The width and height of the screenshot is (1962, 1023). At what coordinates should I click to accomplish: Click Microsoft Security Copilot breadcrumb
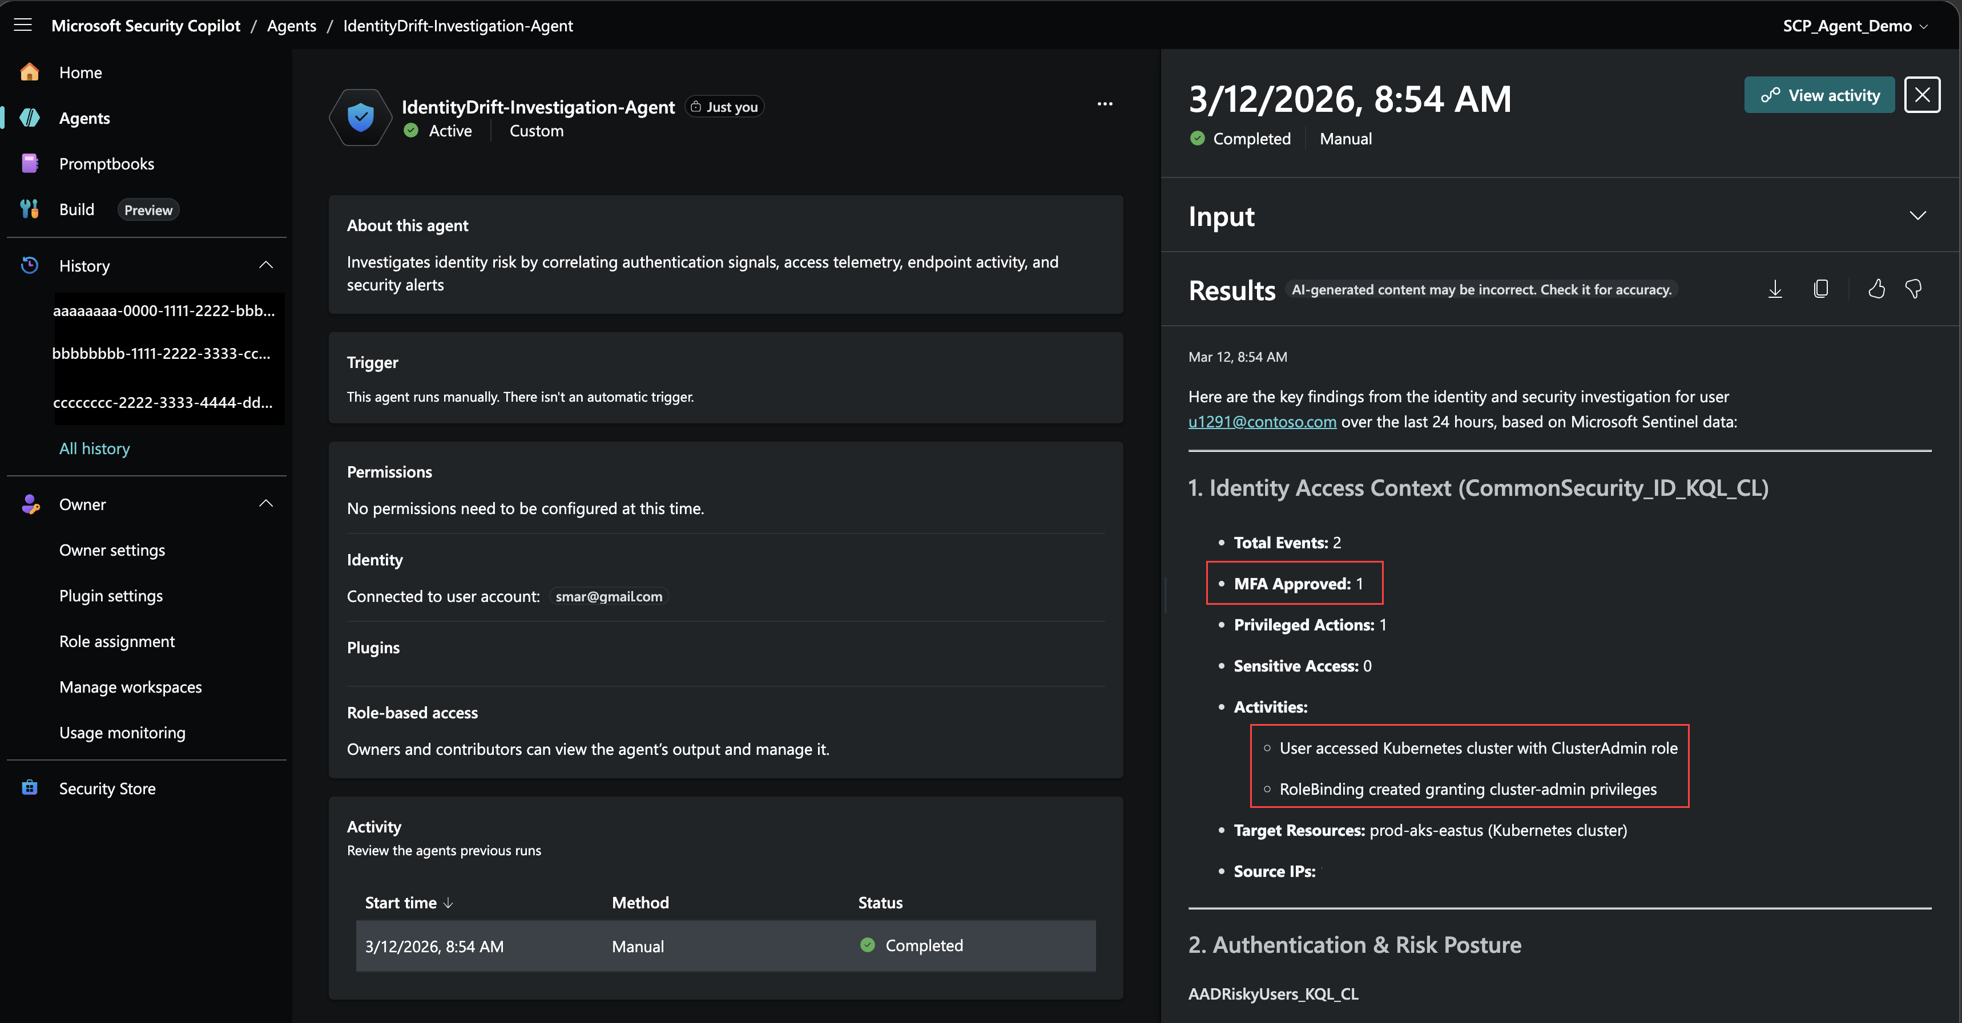pyautogui.click(x=146, y=25)
